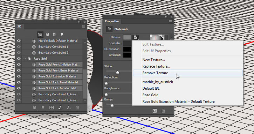The width and height of the screenshot is (254, 134).
Task: Switch to the 3D tab
Action: pos(19,26)
